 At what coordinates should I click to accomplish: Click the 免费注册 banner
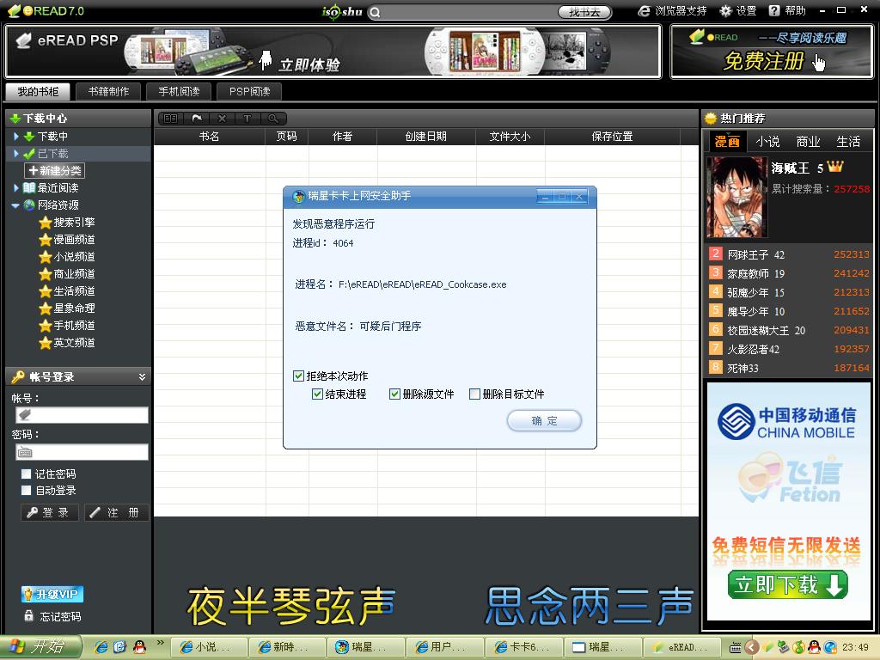pyautogui.click(x=772, y=52)
